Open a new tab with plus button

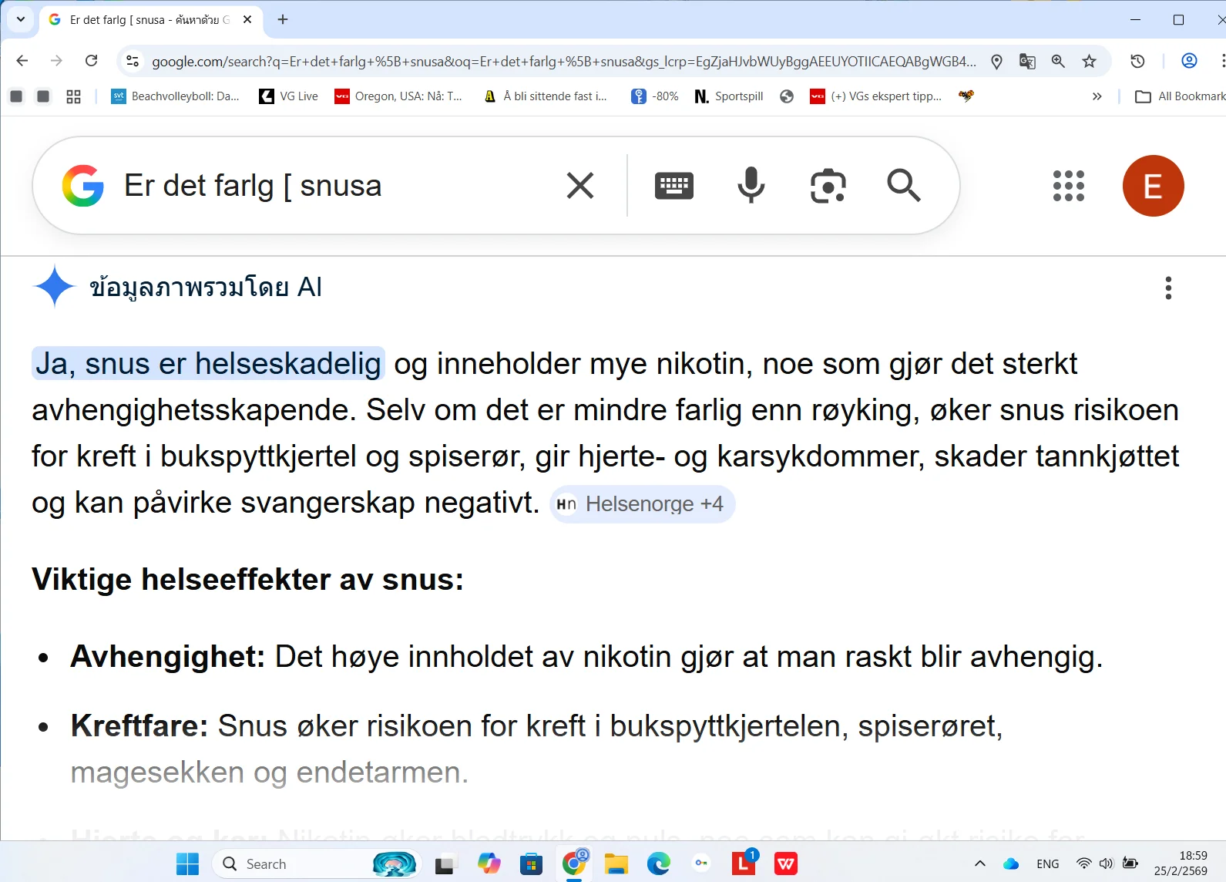(x=283, y=19)
